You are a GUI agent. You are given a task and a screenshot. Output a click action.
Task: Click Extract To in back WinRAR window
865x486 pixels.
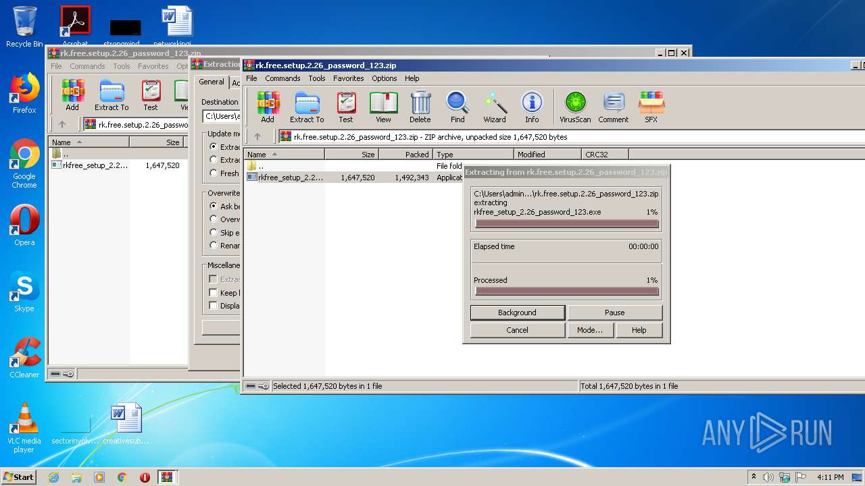[112, 95]
